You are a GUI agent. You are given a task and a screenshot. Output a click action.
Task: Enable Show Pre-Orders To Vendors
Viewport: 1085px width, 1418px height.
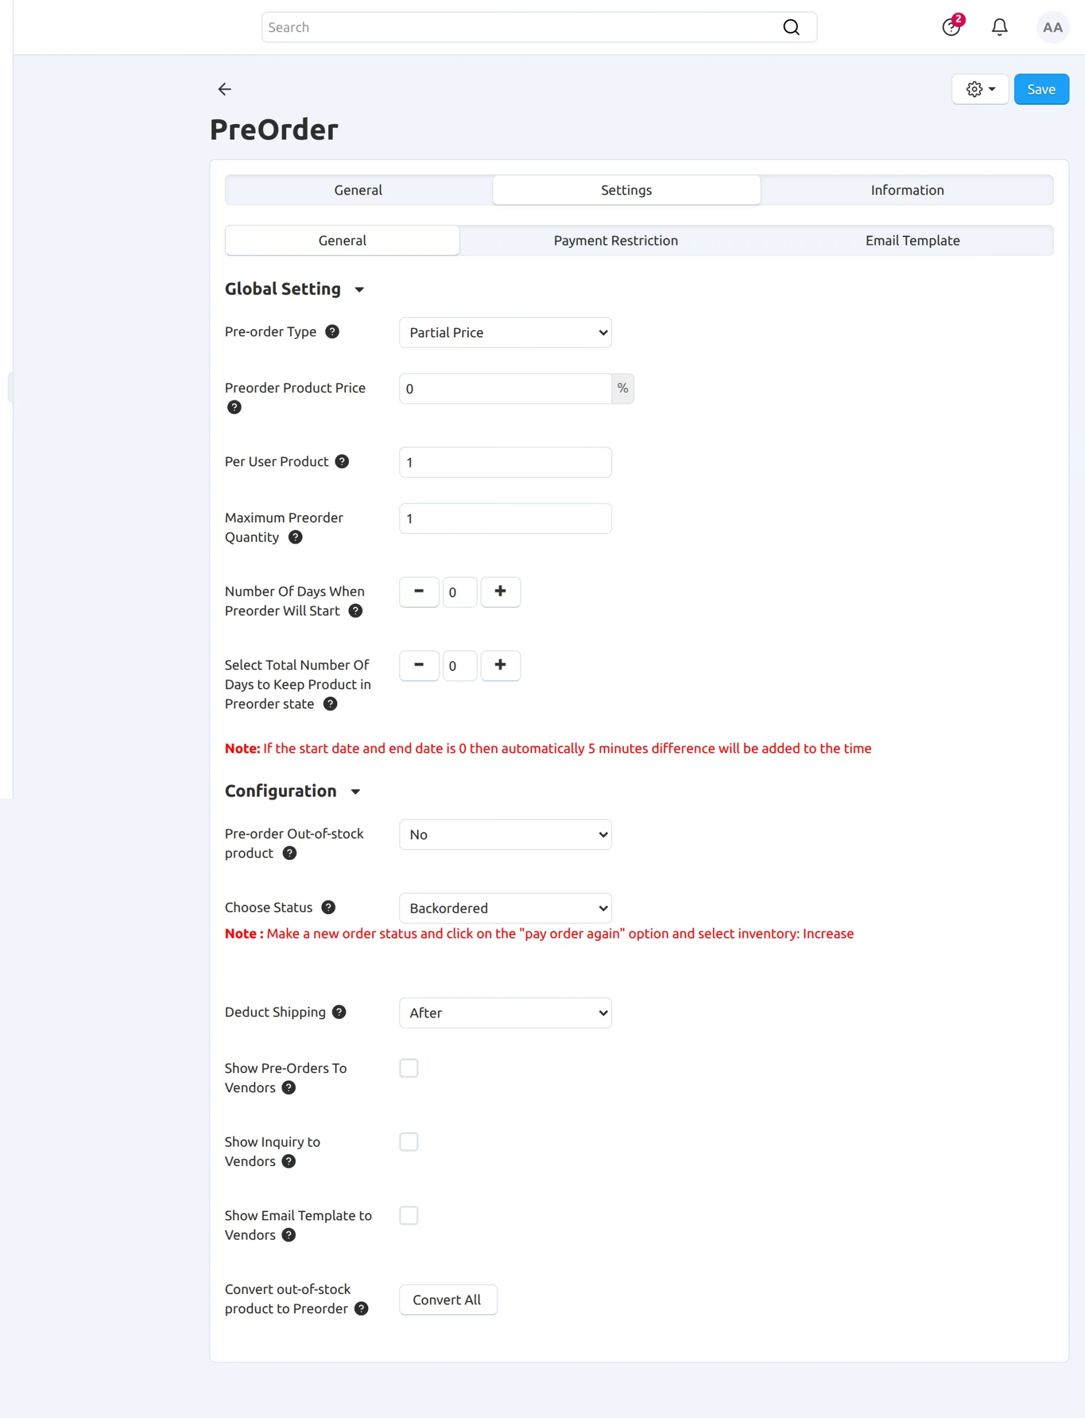(x=409, y=1068)
